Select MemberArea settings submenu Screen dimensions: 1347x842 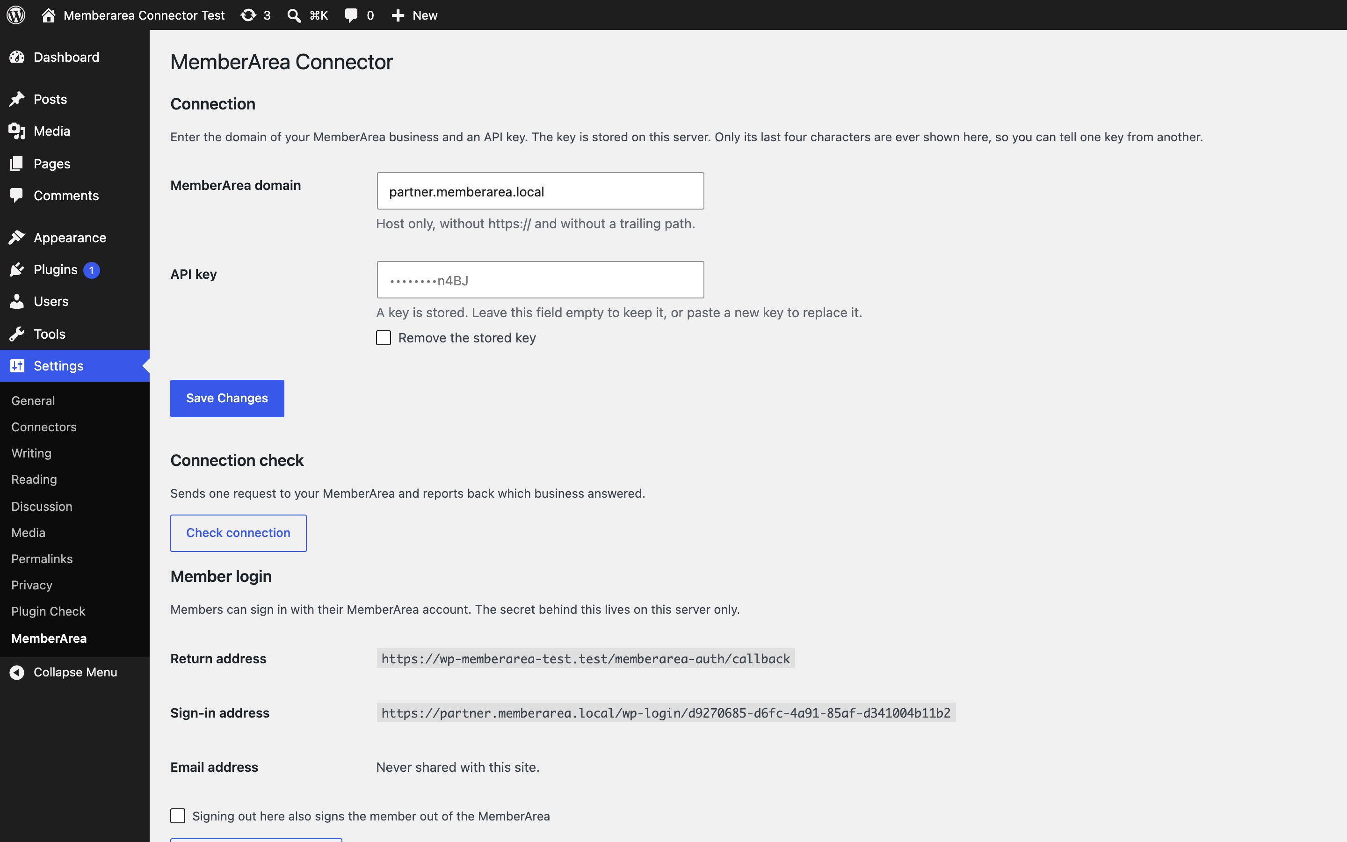click(x=49, y=638)
